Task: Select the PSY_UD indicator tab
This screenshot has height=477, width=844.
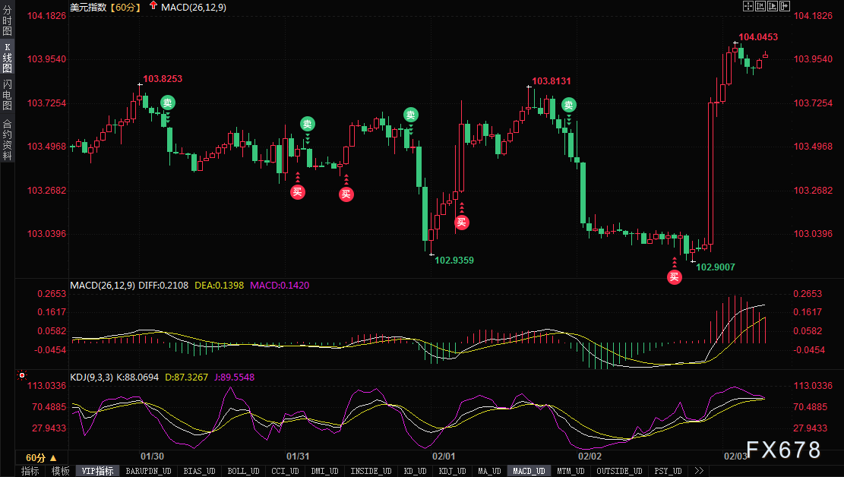Action: 668,471
